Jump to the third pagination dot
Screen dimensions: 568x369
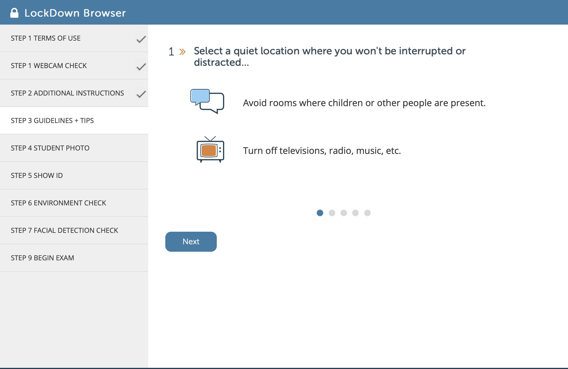[344, 213]
